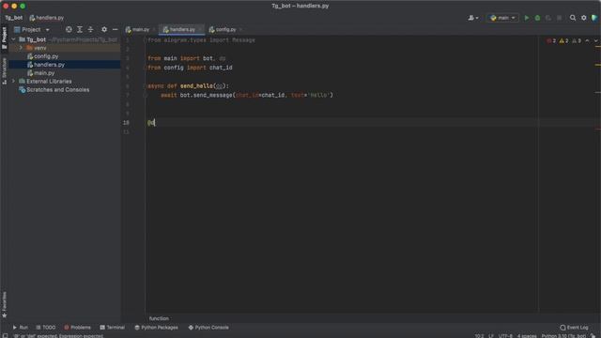The height and width of the screenshot is (338, 601).
Task: Open the Run tool window
Action: pyautogui.click(x=21, y=328)
